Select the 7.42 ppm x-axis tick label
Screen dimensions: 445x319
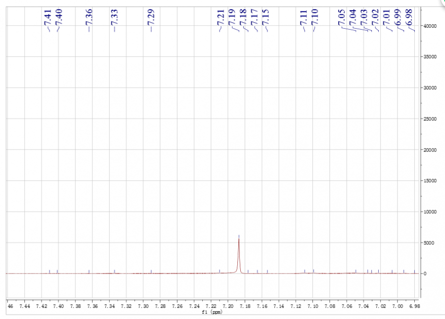coord(42,306)
